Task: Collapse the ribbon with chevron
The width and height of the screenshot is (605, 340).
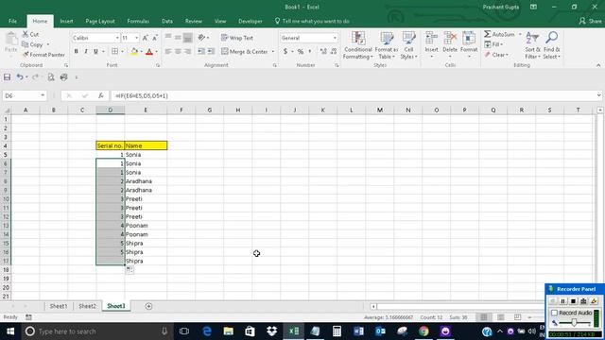Action: (598, 65)
